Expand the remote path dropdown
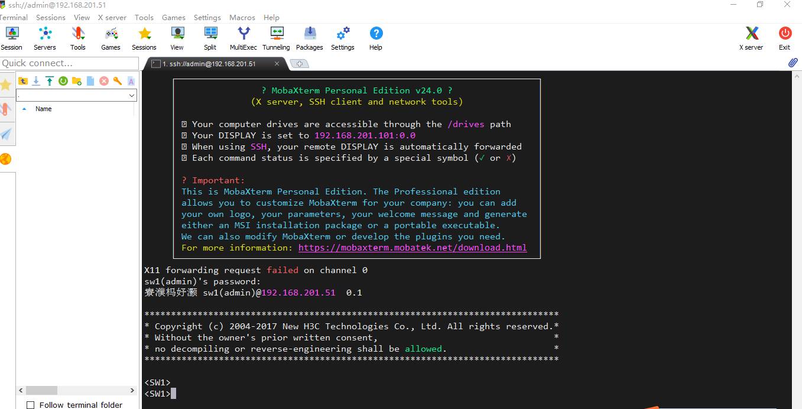Viewport: 802px width, 409px height. [x=132, y=95]
